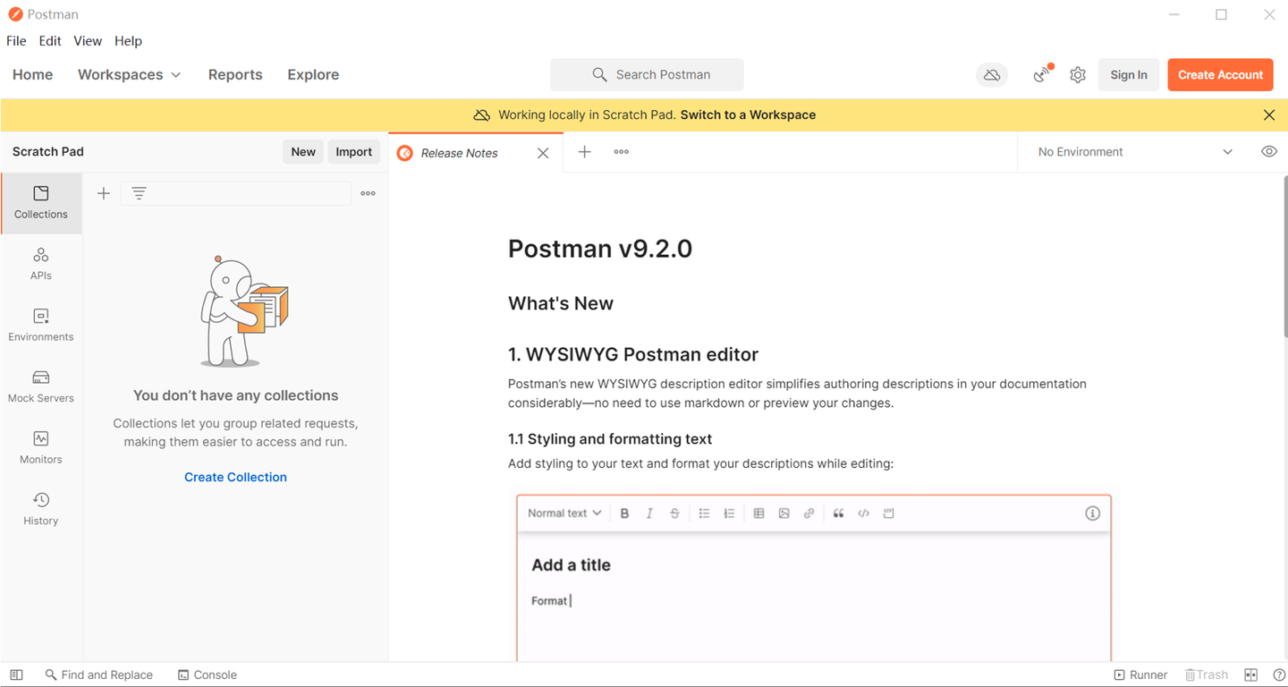Open the Environments panel

click(41, 324)
